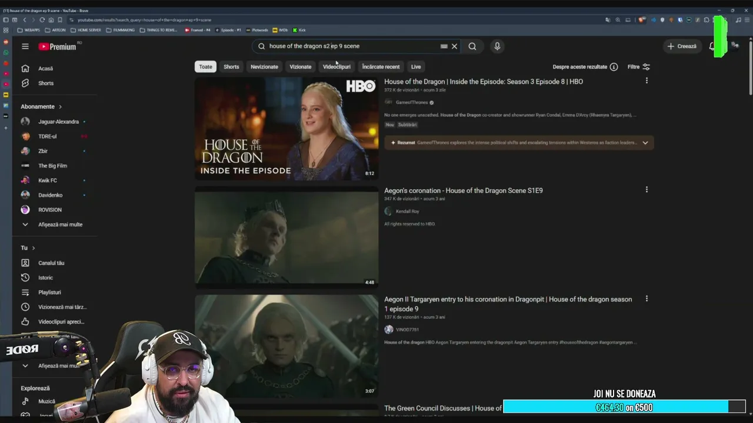Image resolution: width=753 pixels, height=423 pixels.
Task: Select the Nevizionate filter chip
Action: click(264, 67)
